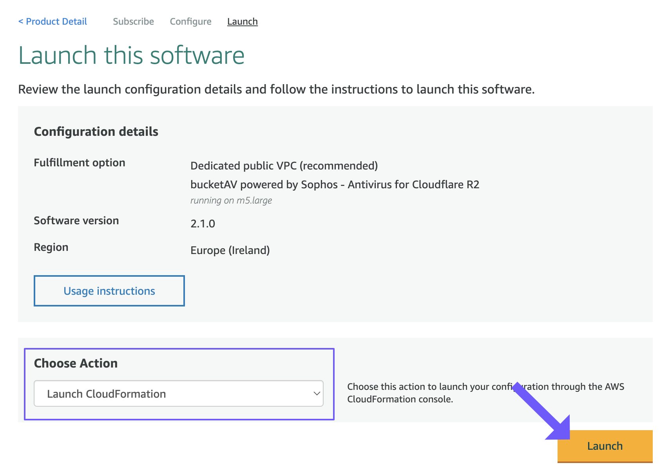670x474 pixels.
Task: Click the 'Fulfillment option' label
Action: (x=80, y=162)
